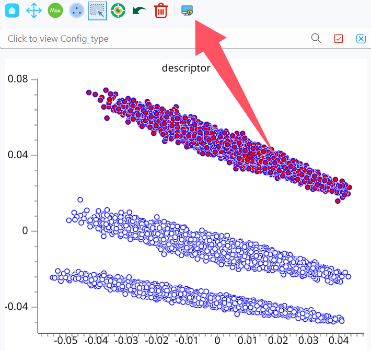
Task: Pick the isolated blue point above the middle cluster
Action: pos(80,200)
